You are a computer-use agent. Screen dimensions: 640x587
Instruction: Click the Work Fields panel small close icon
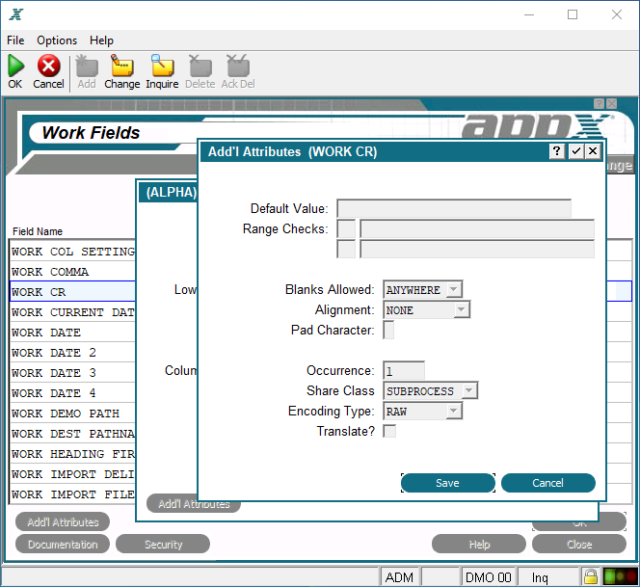click(x=611, y=104)
